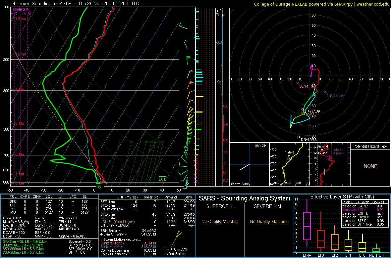Click the 'Inf. Temp.' column header
Screen dimensions: 391x258
221,13
